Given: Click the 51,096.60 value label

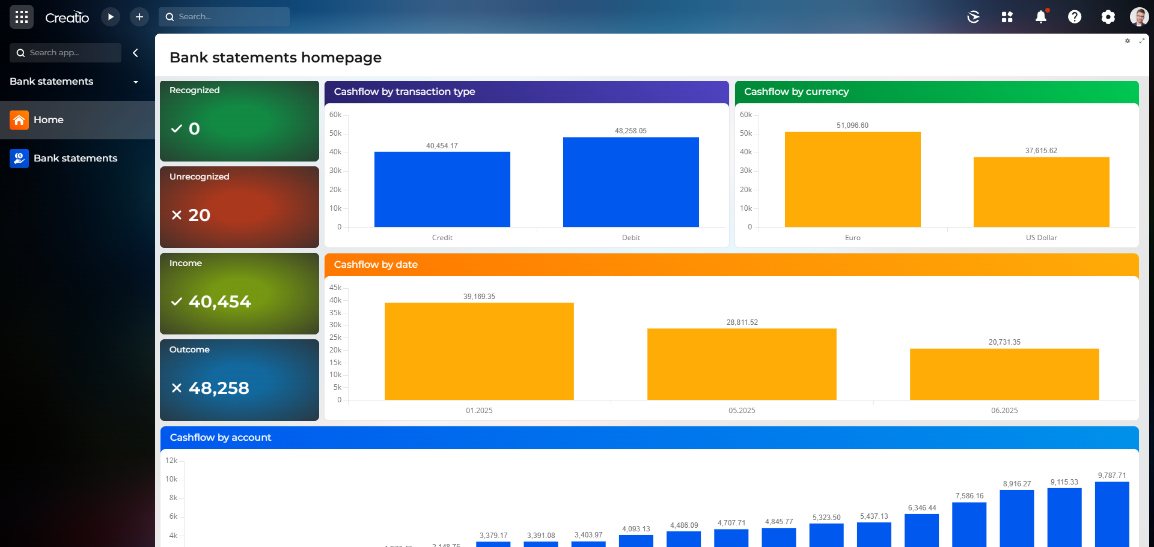Looking at the screenshot, I should [x=852, y=125].
